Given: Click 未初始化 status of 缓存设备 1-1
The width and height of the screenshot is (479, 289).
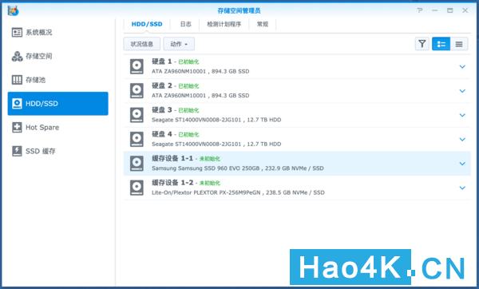Looking at the screenshot, I should click(209, 159).
